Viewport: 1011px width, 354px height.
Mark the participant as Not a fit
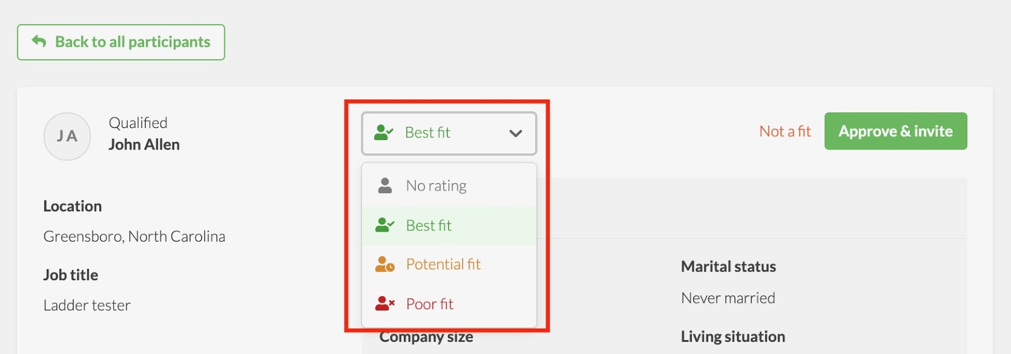785,131
